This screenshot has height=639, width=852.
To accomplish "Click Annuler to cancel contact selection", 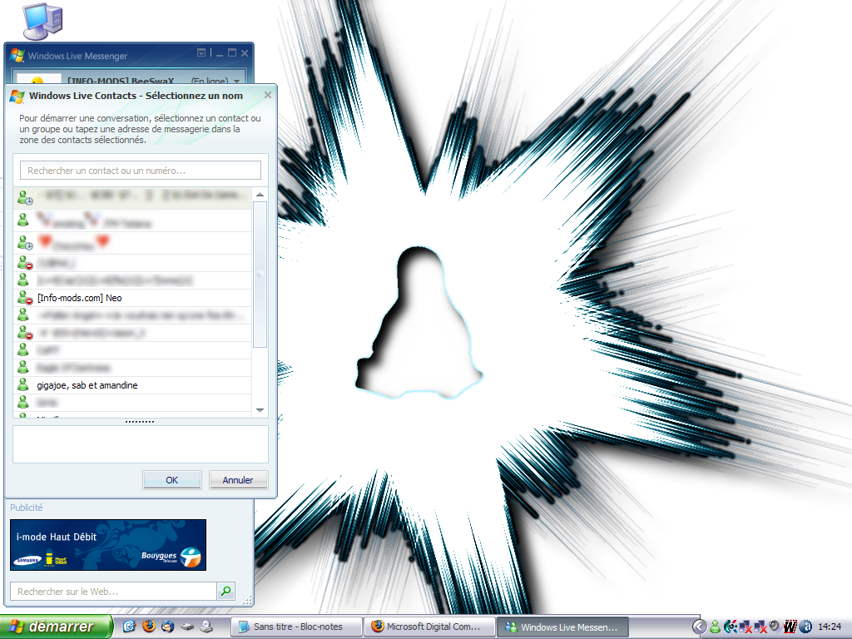I will 238,480.
